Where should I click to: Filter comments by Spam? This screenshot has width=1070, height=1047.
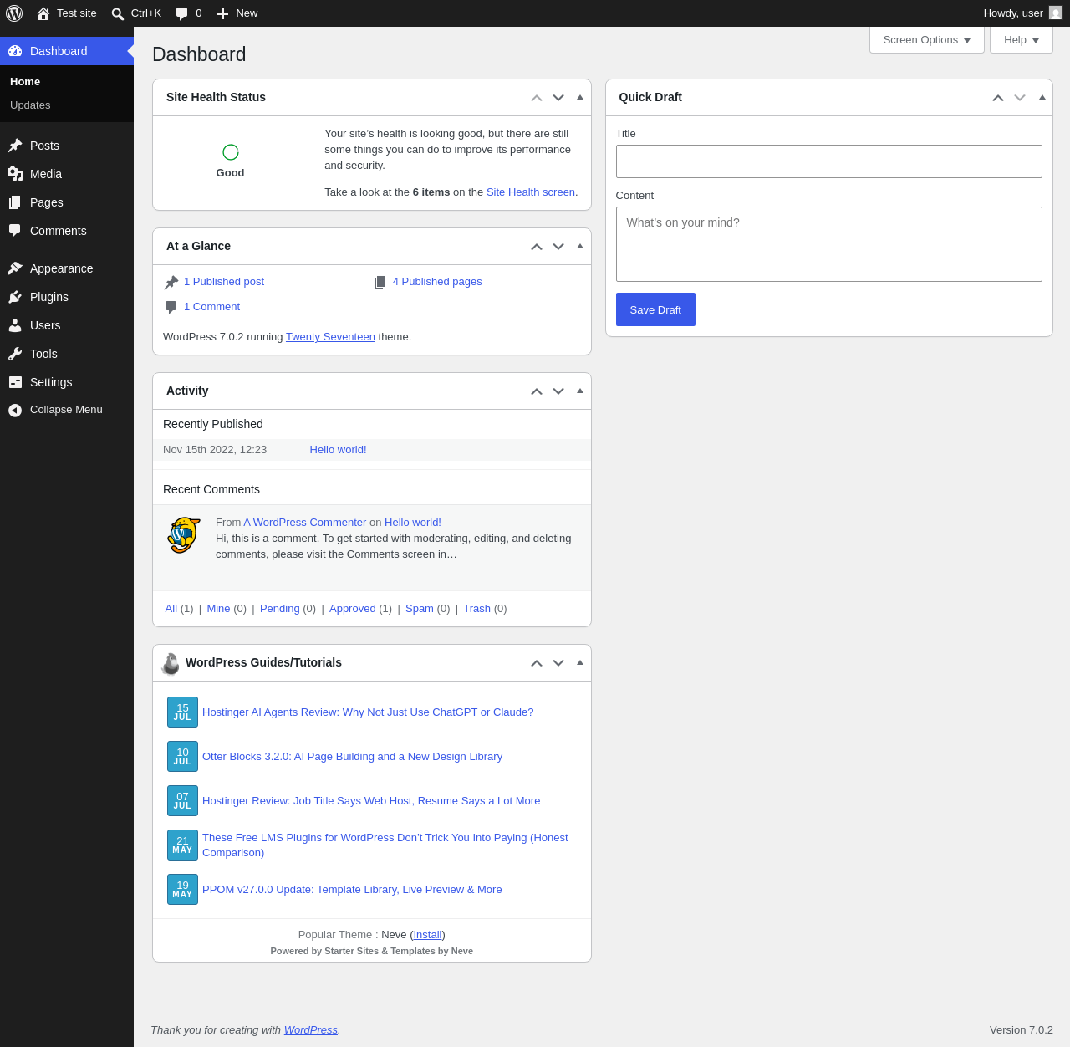[420, 609]
